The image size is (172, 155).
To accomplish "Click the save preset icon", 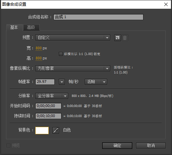I will point(118,38).
